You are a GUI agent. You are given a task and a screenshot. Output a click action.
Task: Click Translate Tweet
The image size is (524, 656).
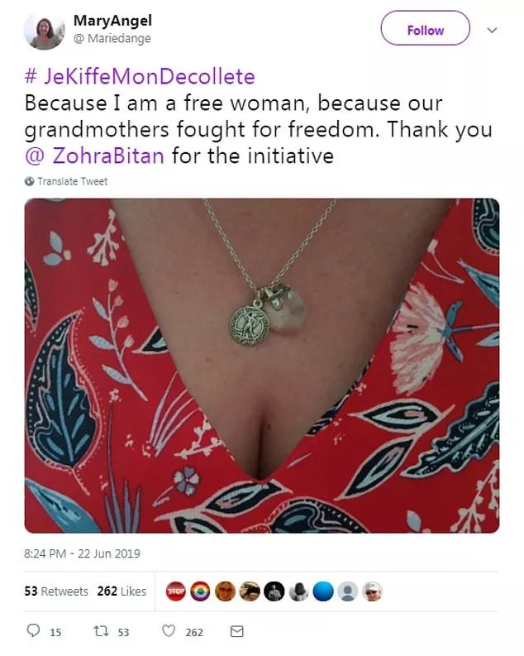pos(72,181)
